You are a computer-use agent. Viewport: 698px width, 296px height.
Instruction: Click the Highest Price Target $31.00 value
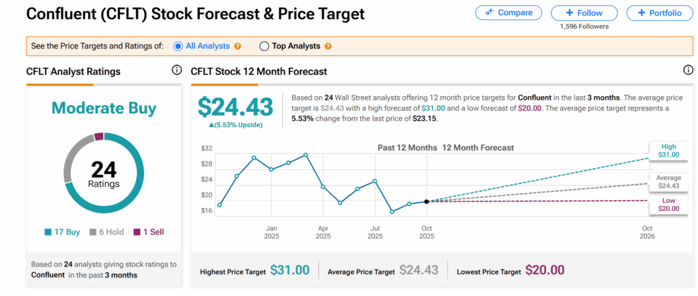(290, 271)
